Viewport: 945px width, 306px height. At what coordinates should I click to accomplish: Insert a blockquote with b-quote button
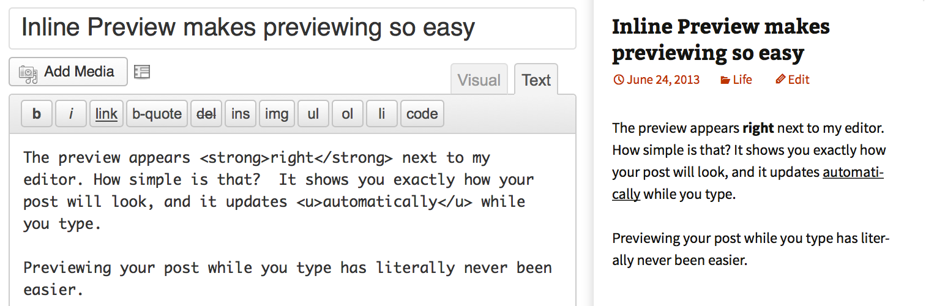pos(157,114)
